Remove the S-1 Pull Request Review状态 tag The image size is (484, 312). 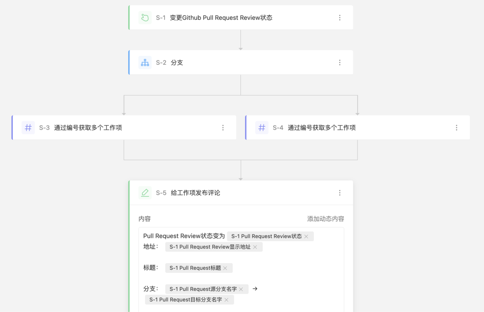(x=307, y=236)
